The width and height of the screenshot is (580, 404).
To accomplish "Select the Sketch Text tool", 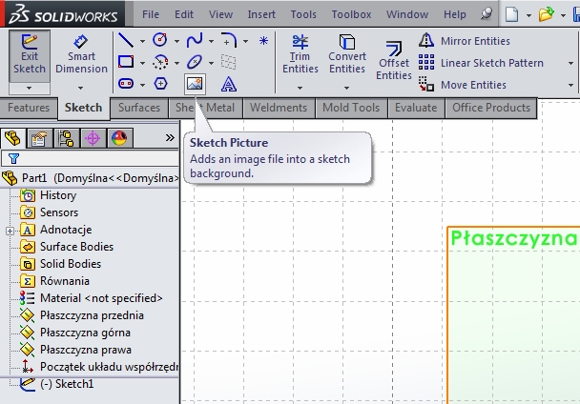I will pyautogui.click(x=229, y=84).
